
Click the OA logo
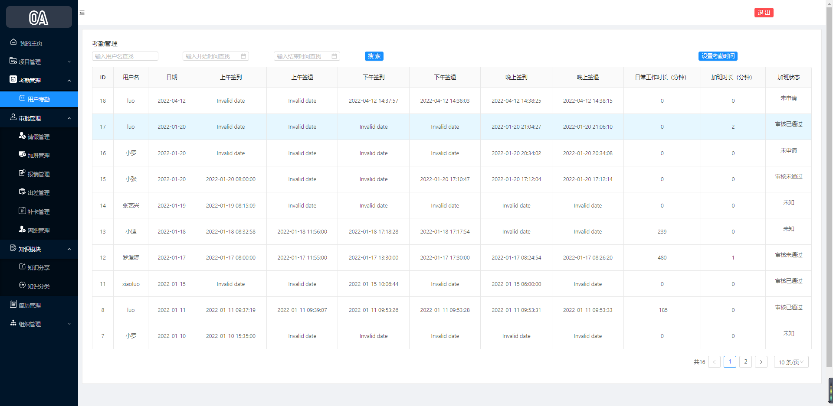click(39, 17)
